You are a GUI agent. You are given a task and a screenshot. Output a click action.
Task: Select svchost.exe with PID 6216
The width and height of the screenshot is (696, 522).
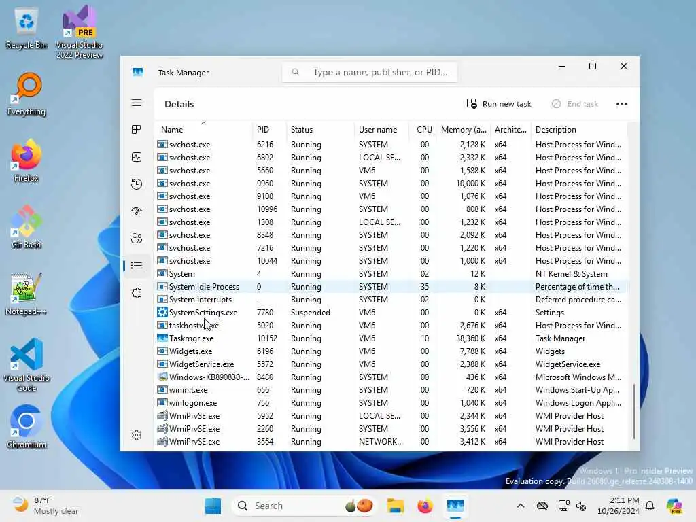coord(391,145)
